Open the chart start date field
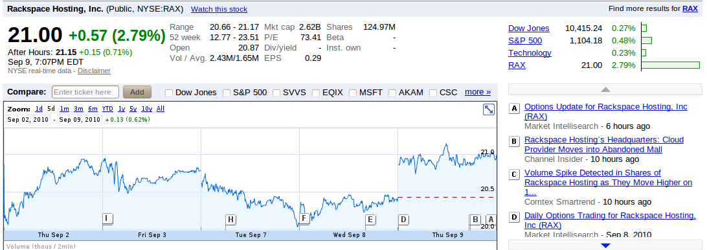 pos(29,120)
